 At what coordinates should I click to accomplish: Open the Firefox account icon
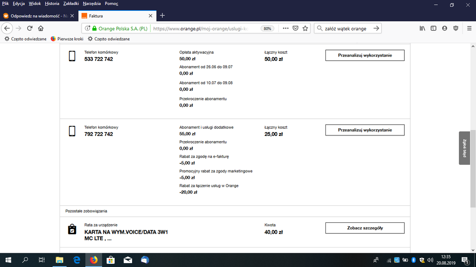[x=445, y=29]
